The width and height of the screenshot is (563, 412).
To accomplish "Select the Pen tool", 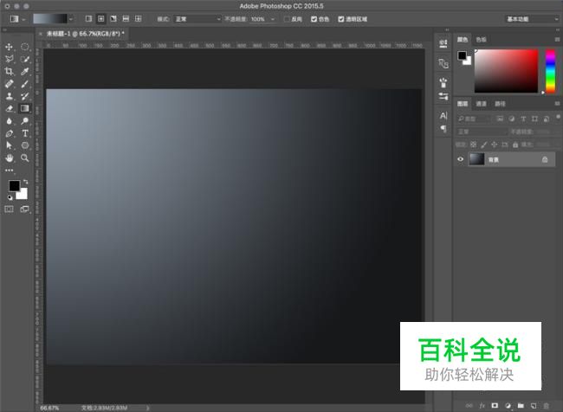I will 10,133.
